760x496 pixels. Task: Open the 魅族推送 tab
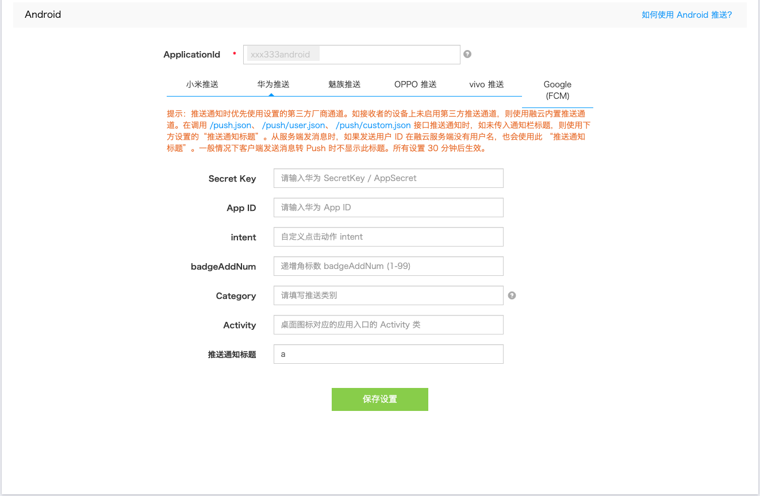coord(344,84)
